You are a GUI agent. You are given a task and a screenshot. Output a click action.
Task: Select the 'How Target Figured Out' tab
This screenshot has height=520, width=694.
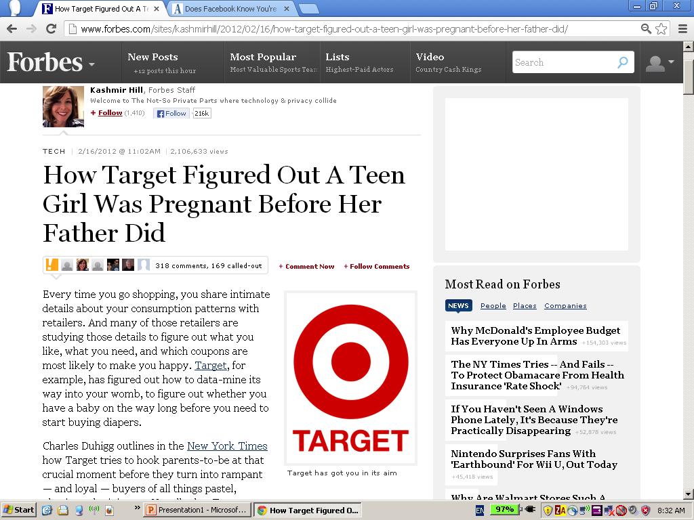click(101, 8)
